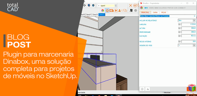This screenshot has width=197, height=96.
Task: Click the film camera icon
Action: (x=131, y=11)
